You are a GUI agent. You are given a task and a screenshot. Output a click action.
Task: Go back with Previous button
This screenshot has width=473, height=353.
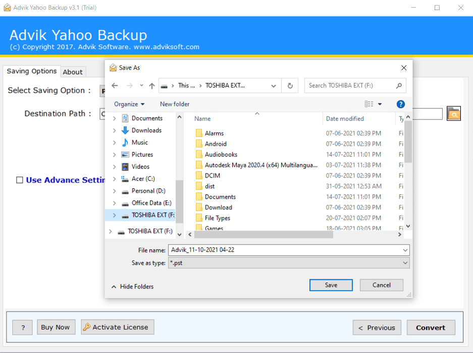[377, 328]
